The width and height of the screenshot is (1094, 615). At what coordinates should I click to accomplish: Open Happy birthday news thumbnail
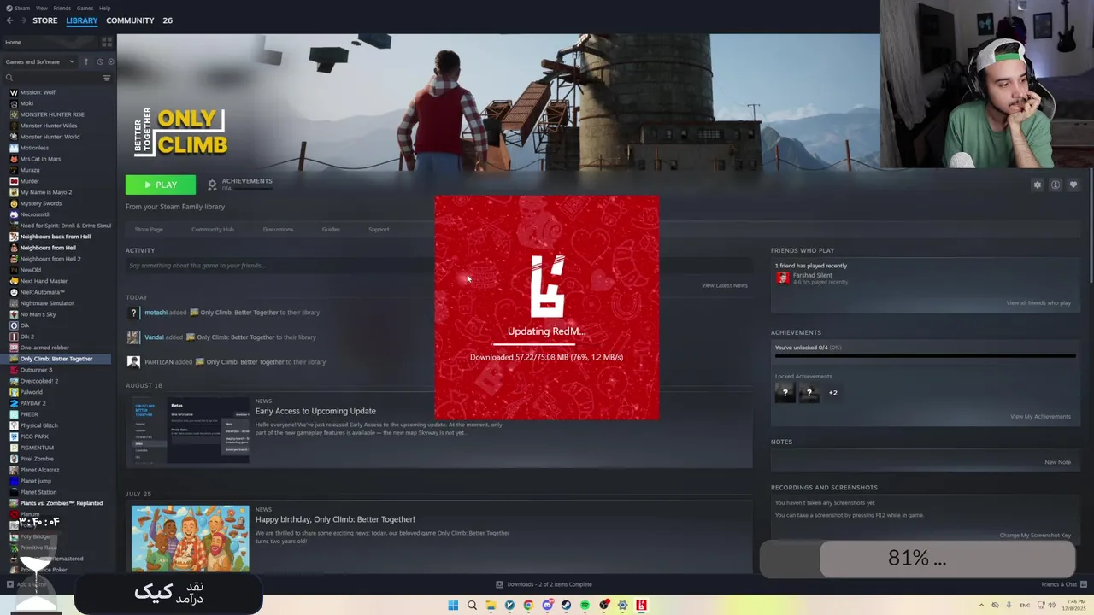tap(191, 538)
